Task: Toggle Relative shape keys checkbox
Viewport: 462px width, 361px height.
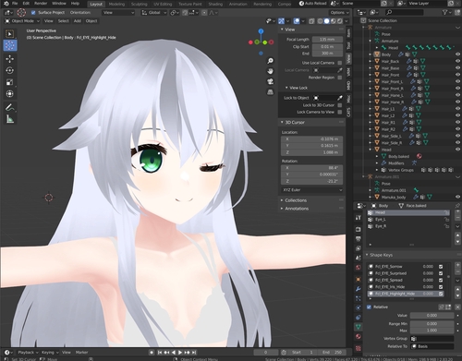Action: point(369,307)
